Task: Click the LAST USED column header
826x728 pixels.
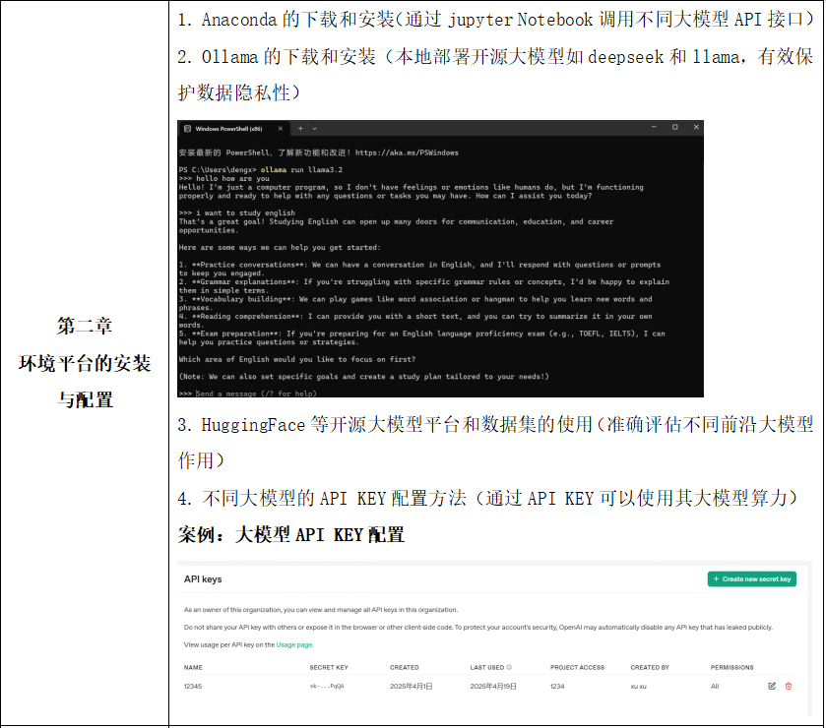Action: [487, 667]
